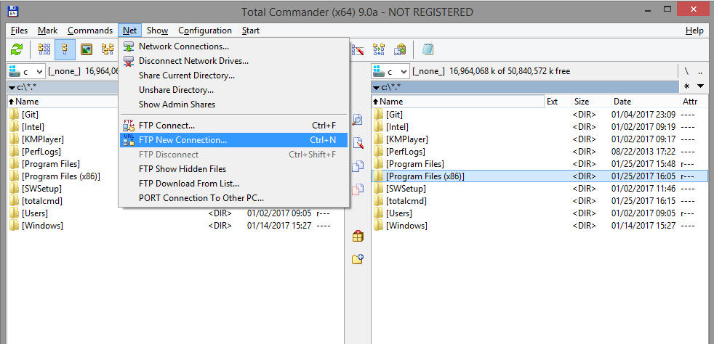714x344 pixels.
Task: Open the Mark menu
Action: 47,30
